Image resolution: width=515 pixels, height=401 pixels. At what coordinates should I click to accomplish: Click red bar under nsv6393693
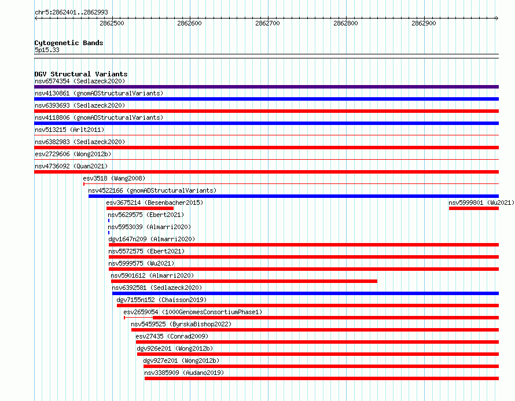point(266,111)
